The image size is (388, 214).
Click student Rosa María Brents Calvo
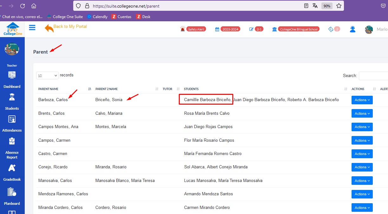pos(207,113)
